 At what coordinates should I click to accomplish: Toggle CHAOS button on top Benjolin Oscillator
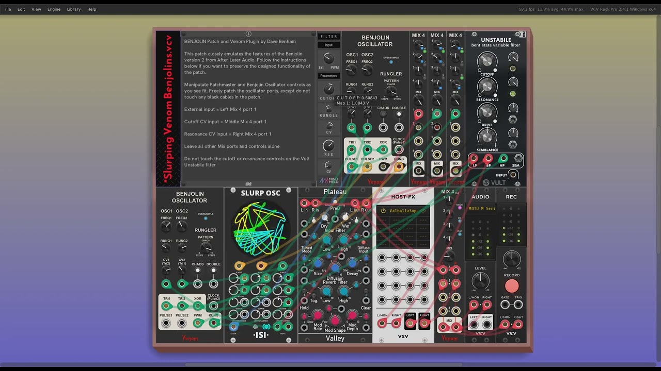coord(383,114)
